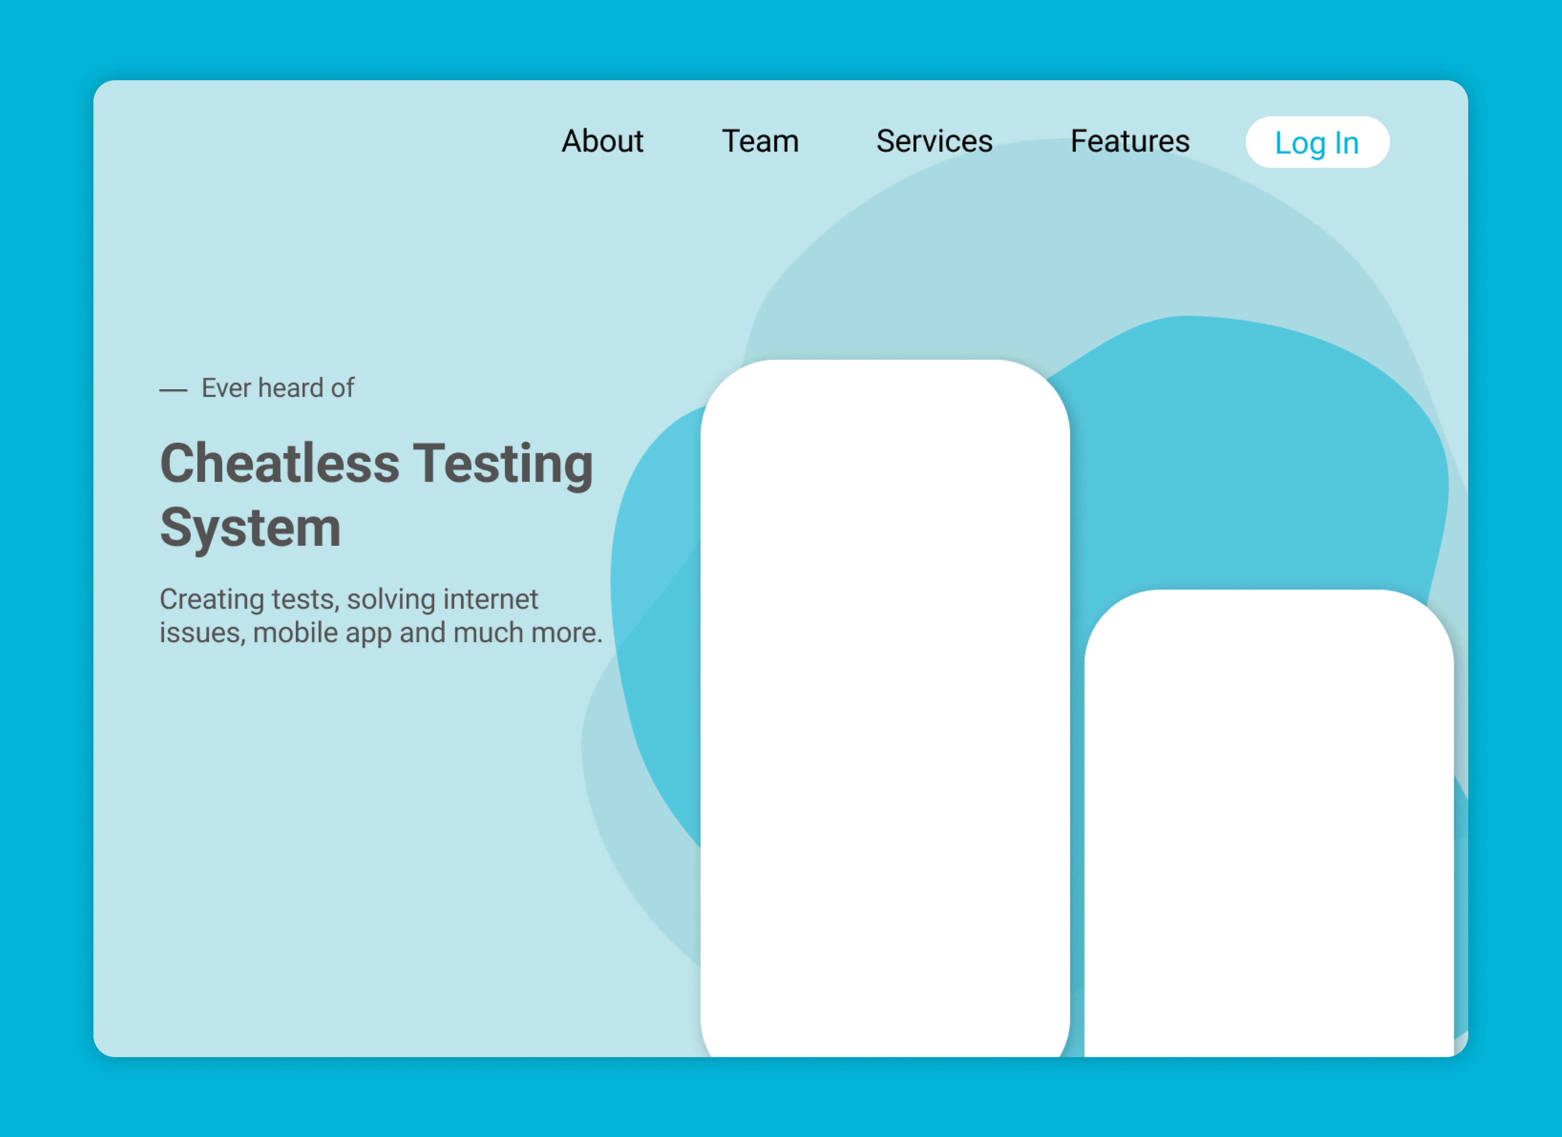Click the short dash before 'Ever heard of'
This screenshot has height=1137, width=1562.
173,390
